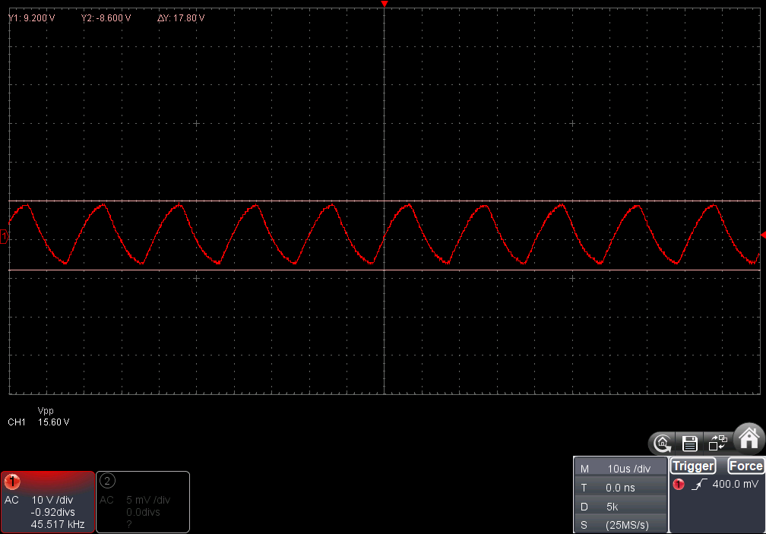The image size is (766, 534).
Task: Open the T 0.0 ns horizontal position row
Action: (x=620, y=488)
